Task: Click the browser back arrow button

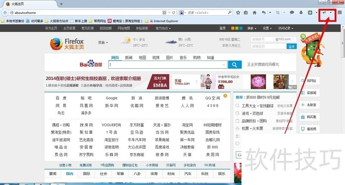Action: (x=5, y=12)
